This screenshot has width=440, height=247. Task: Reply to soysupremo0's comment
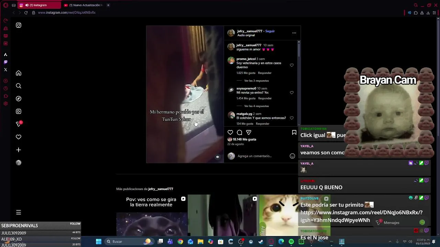coord(265,98)
